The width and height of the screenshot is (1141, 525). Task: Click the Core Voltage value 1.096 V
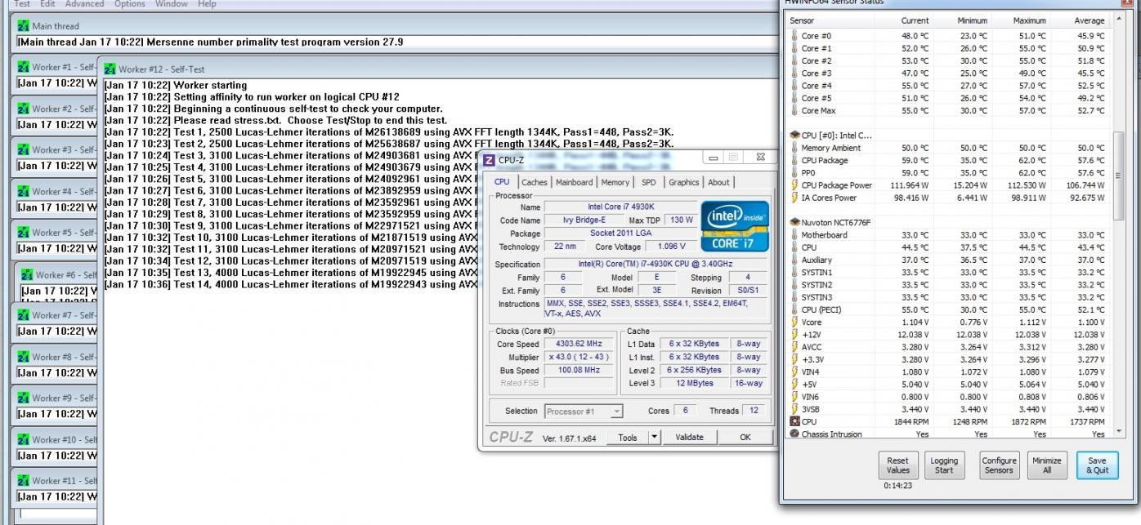[x=670, y=247]
